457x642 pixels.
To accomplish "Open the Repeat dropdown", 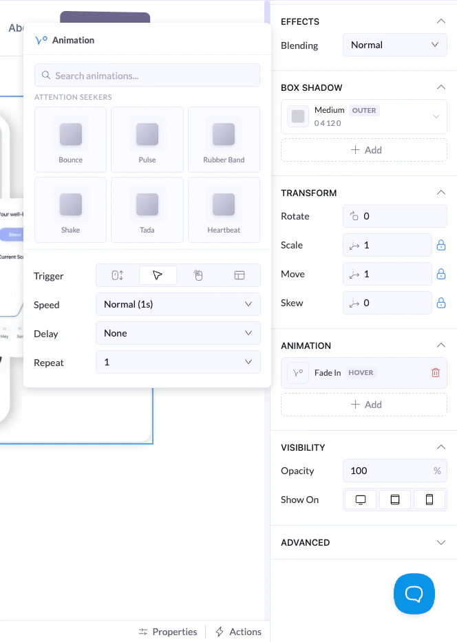I will coord(178,362).
